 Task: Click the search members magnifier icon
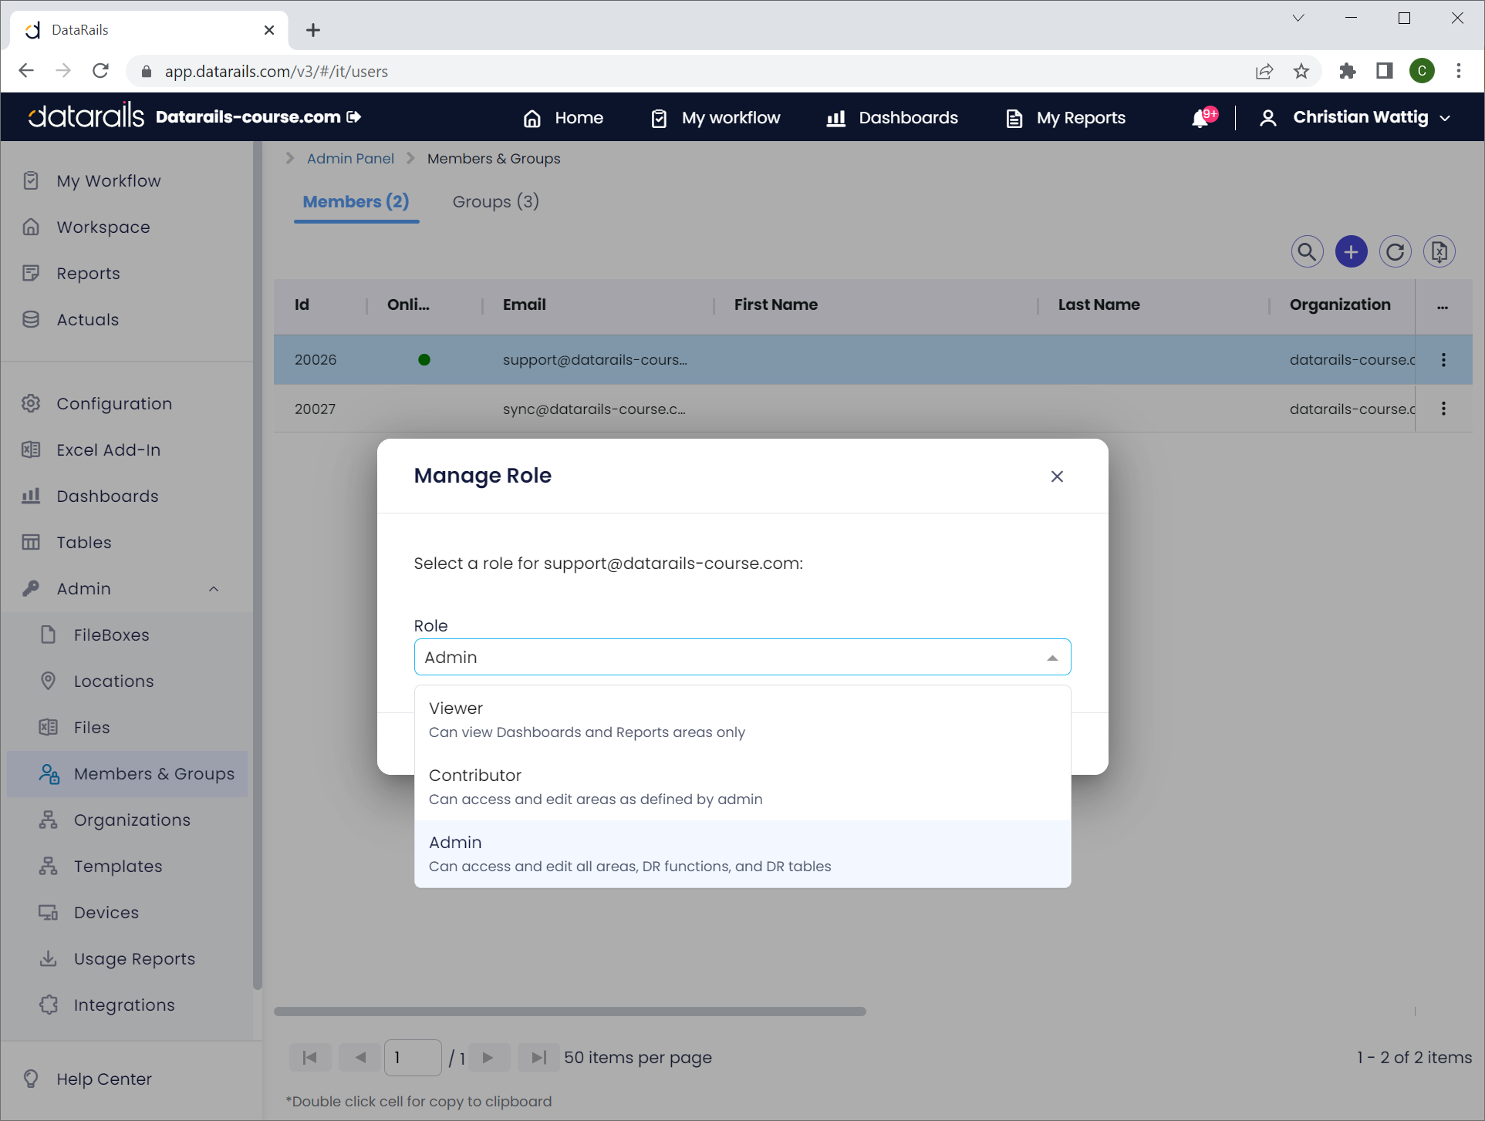1307,252
